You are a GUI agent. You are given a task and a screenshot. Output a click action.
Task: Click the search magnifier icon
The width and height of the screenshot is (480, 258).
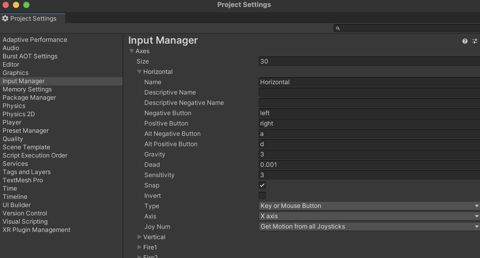338,28
